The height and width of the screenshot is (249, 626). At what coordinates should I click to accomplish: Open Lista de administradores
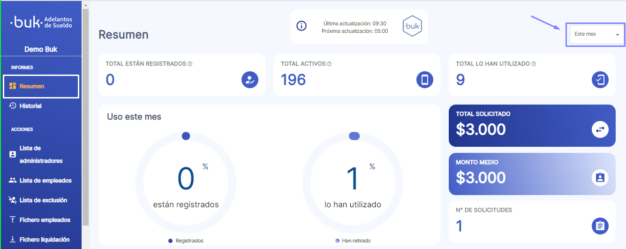40,154
